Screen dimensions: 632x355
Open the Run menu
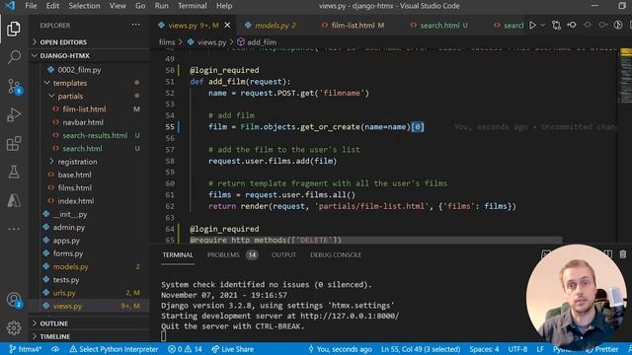162,6
